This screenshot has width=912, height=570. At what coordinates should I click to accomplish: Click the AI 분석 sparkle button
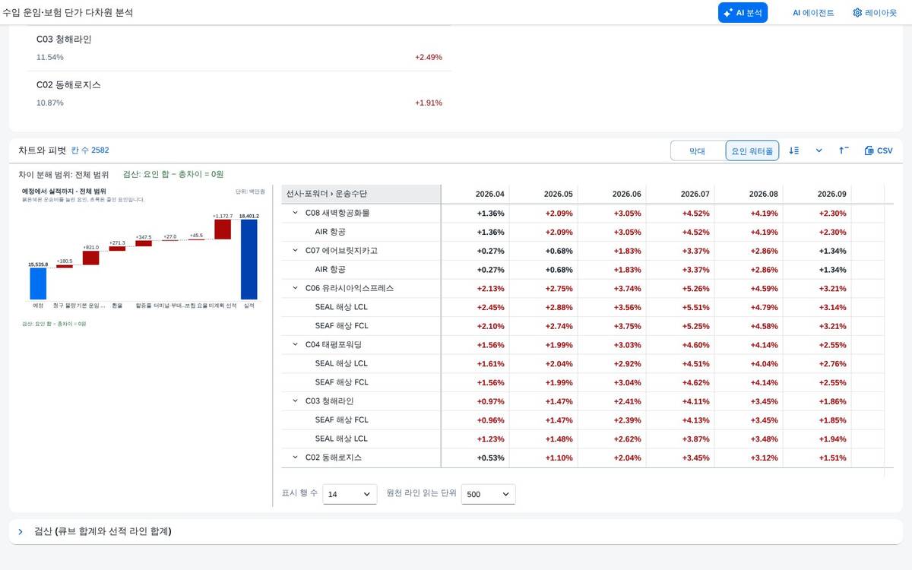[x=743, y=13]
